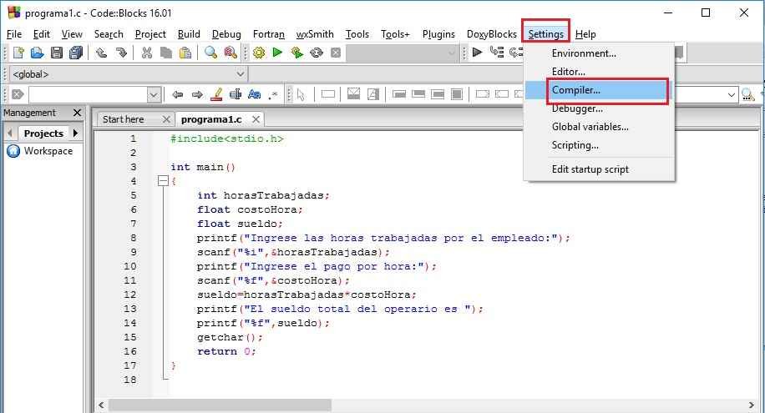This screenshot has height=413, width=765.
Task: Click the Rebuild icon
Action: click(316, 53)
